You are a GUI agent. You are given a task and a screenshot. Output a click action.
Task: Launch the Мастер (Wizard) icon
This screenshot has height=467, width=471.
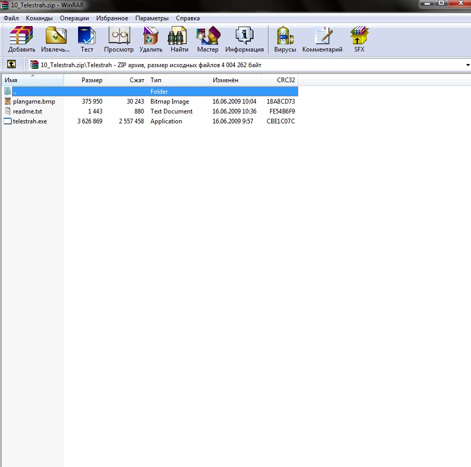(x=208, y=35)
